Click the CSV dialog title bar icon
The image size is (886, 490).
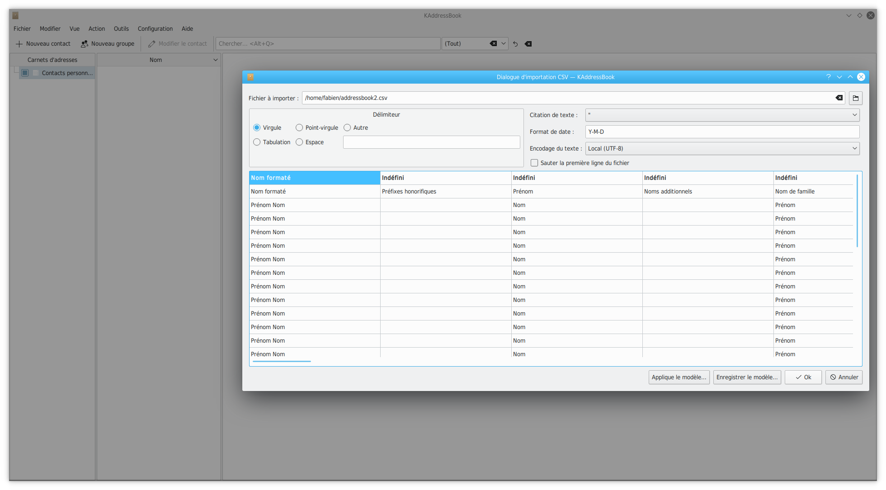250,77
